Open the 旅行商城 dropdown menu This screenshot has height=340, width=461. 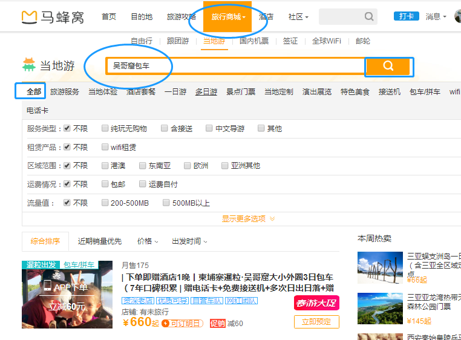(229, 17)
